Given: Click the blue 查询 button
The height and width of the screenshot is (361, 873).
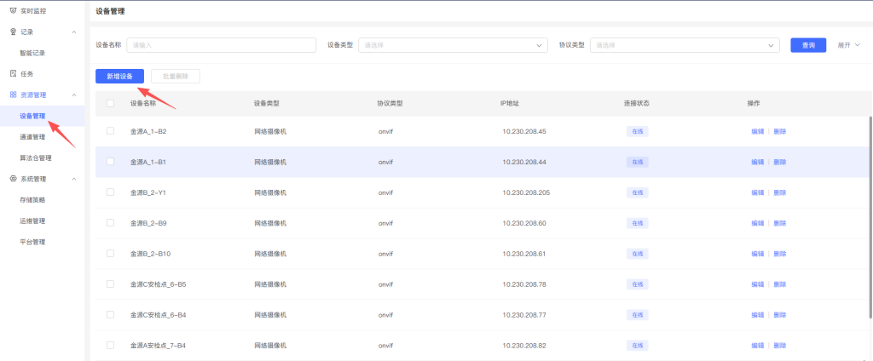Looking at the screenshot, I should pos(807,45).
